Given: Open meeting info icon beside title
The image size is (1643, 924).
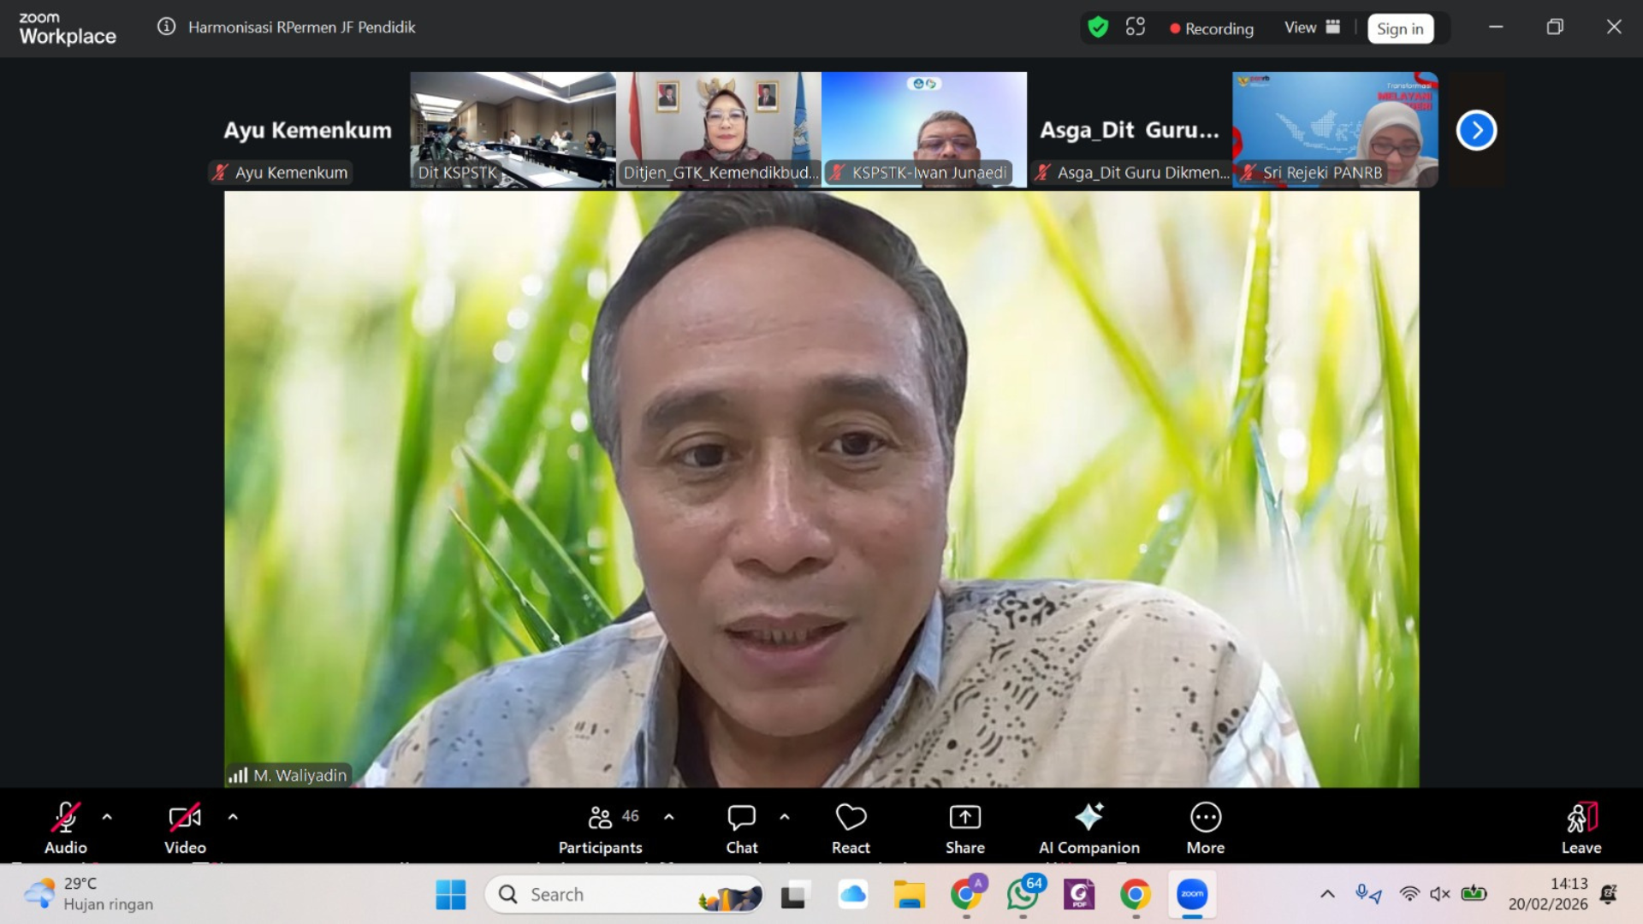Looking at the screenshot, I should [x=166, y=27].
